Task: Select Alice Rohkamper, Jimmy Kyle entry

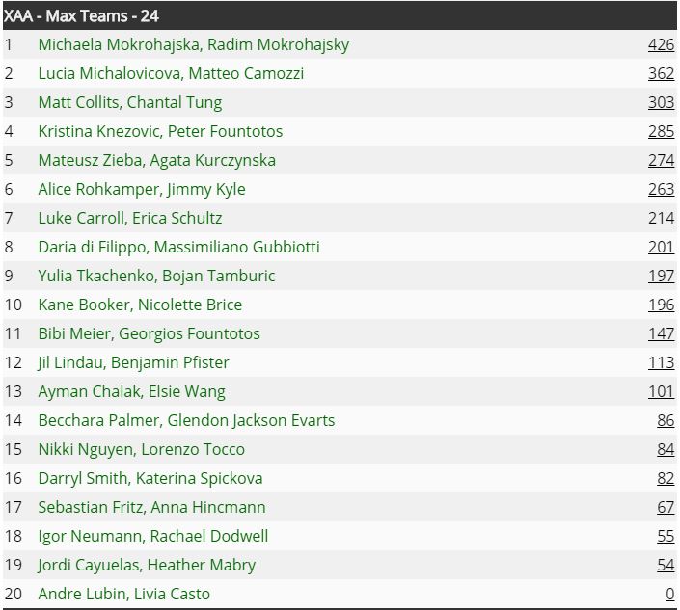Action: click(142, 190)
